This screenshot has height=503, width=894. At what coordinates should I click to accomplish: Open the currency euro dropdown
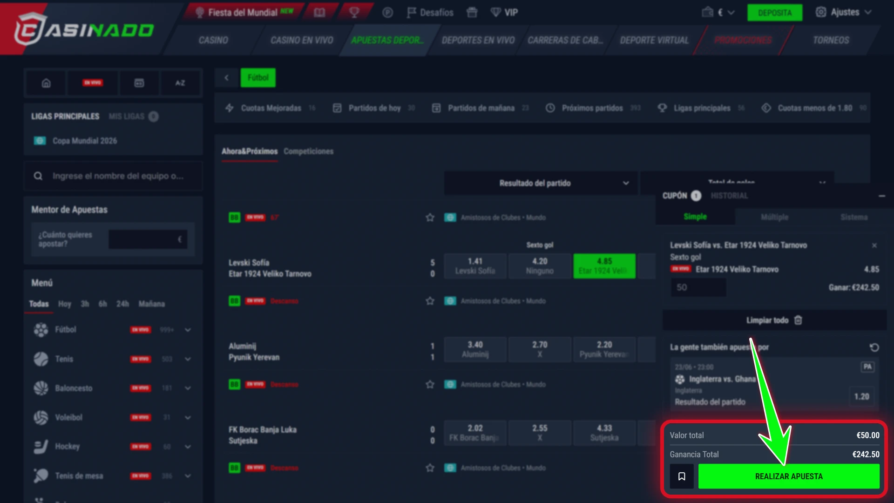(x=726, y=13)
